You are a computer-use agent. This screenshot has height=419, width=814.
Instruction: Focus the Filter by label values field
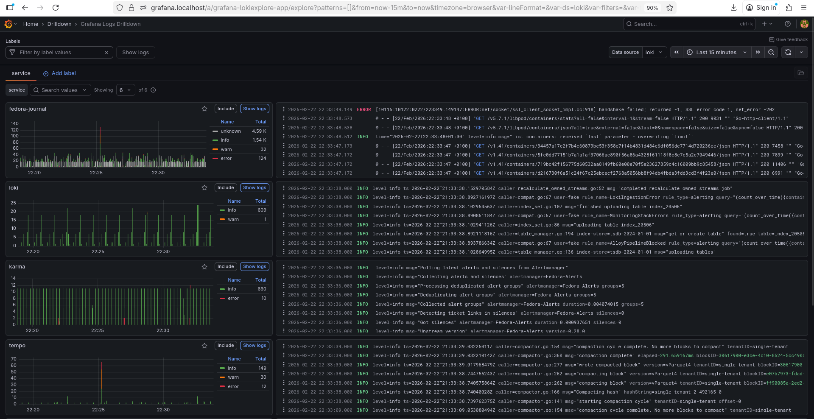(59, 53)
